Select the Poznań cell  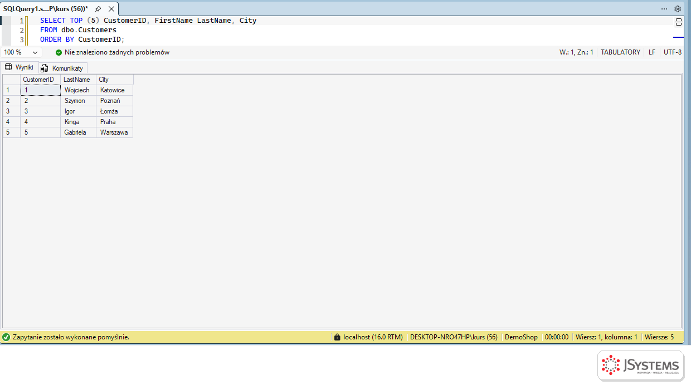115,101
